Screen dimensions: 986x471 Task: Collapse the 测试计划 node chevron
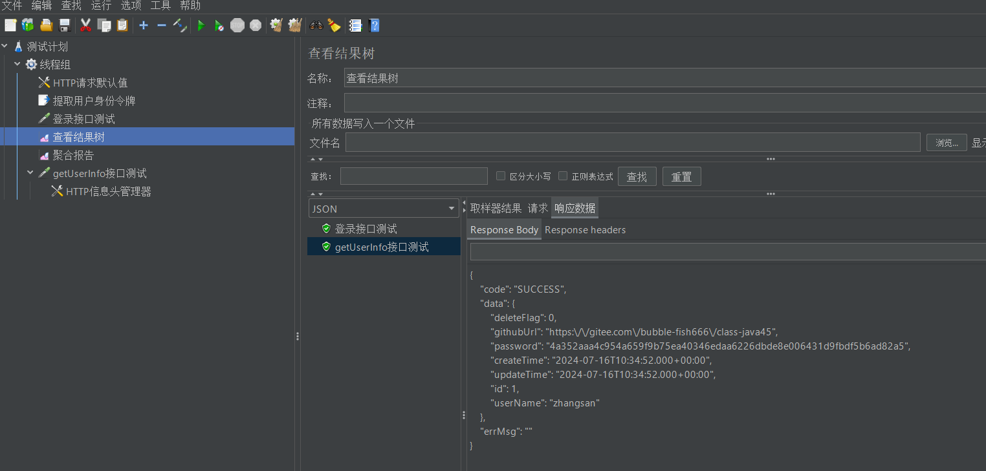(x=5, y=47)
